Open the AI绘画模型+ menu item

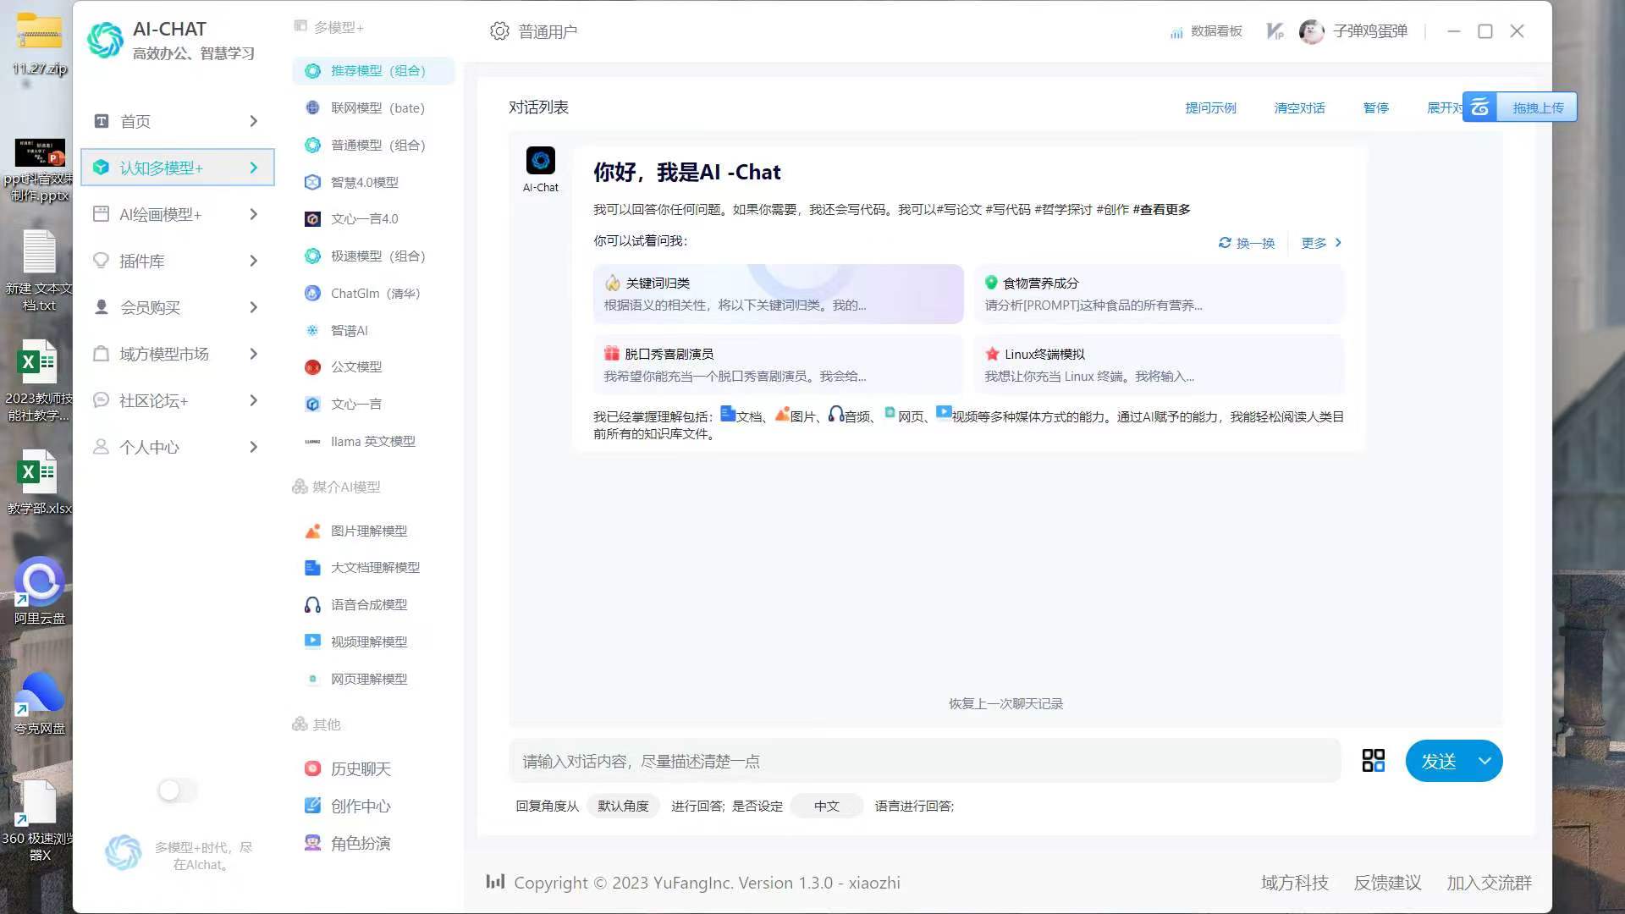point(161,214)
